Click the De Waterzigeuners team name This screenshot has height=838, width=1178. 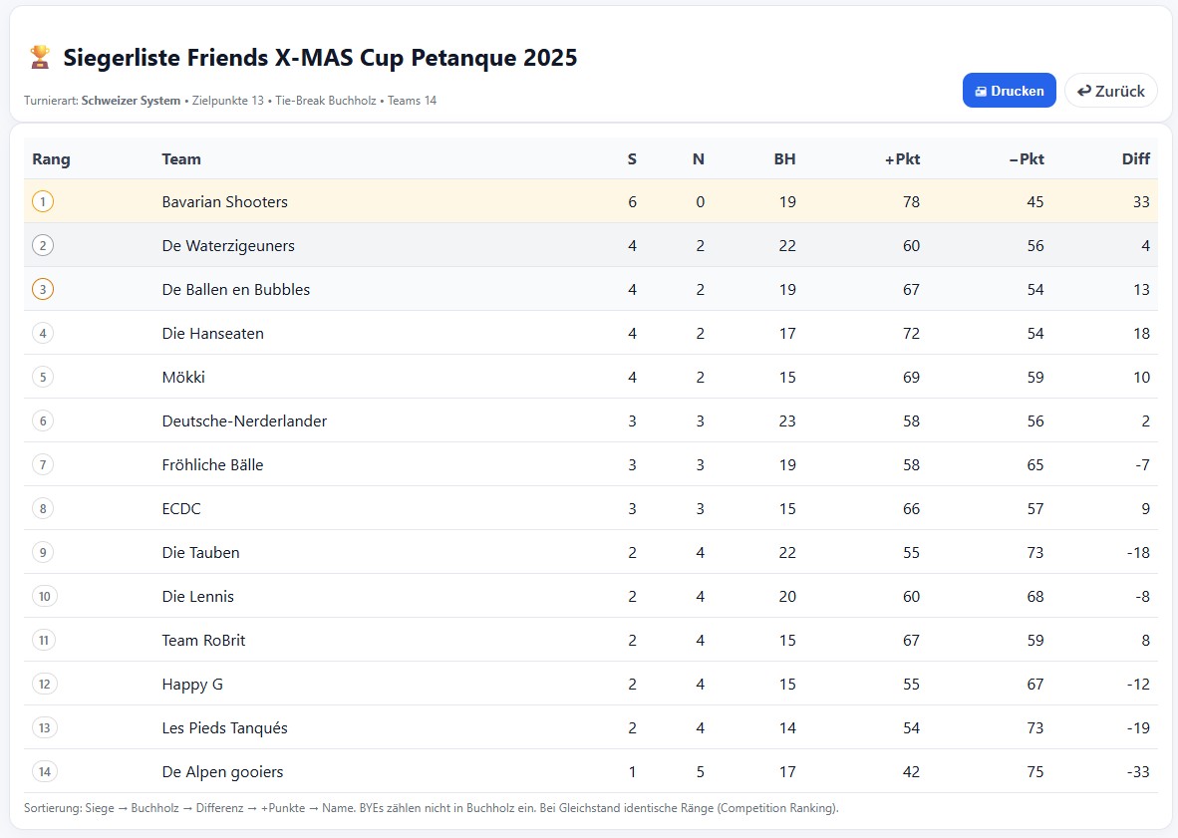click(x=228, y=246)
